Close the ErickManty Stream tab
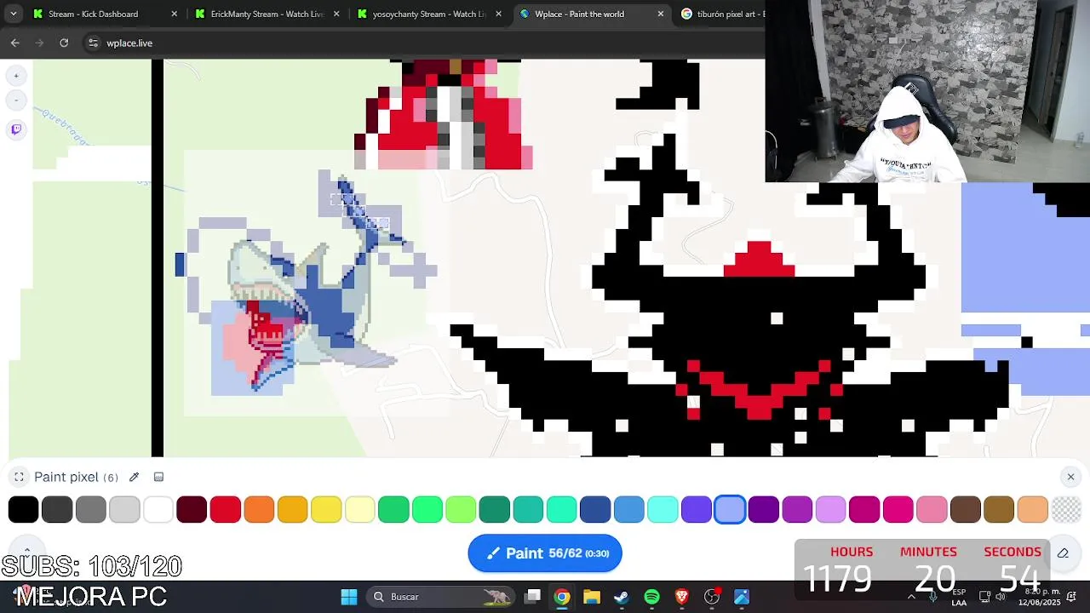 click(336, 14)
